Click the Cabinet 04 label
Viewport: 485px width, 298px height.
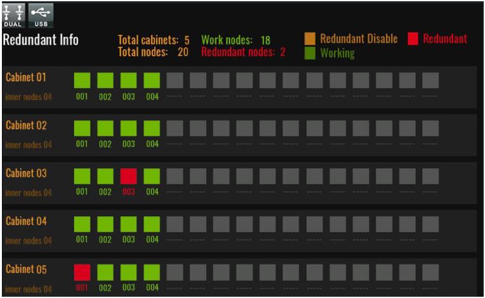pos(26,221)
